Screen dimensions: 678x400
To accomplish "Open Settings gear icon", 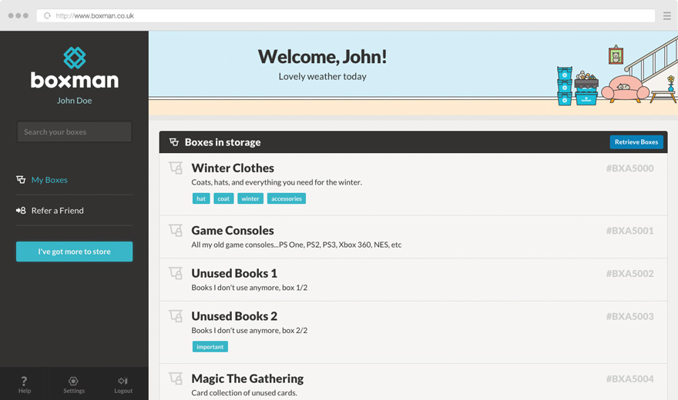I will click(x=74, y=382).
